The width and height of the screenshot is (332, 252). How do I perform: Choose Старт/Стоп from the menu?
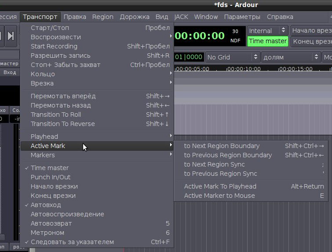(x=97, y=28)
